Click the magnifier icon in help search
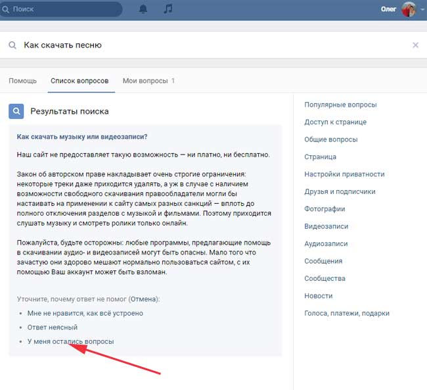 pos(12,45)
